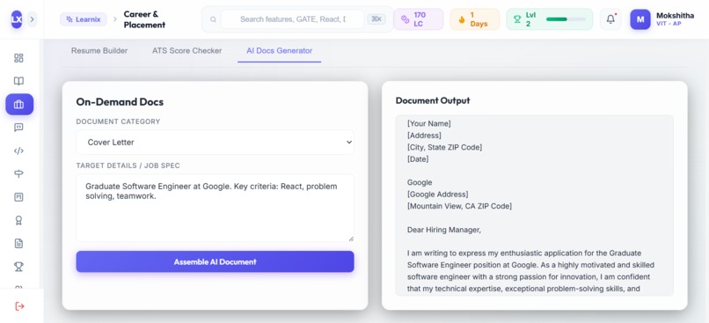709x323 pixels.
Task: Expand the sidebar with the chevron button
Action: (x=32, y=19)
